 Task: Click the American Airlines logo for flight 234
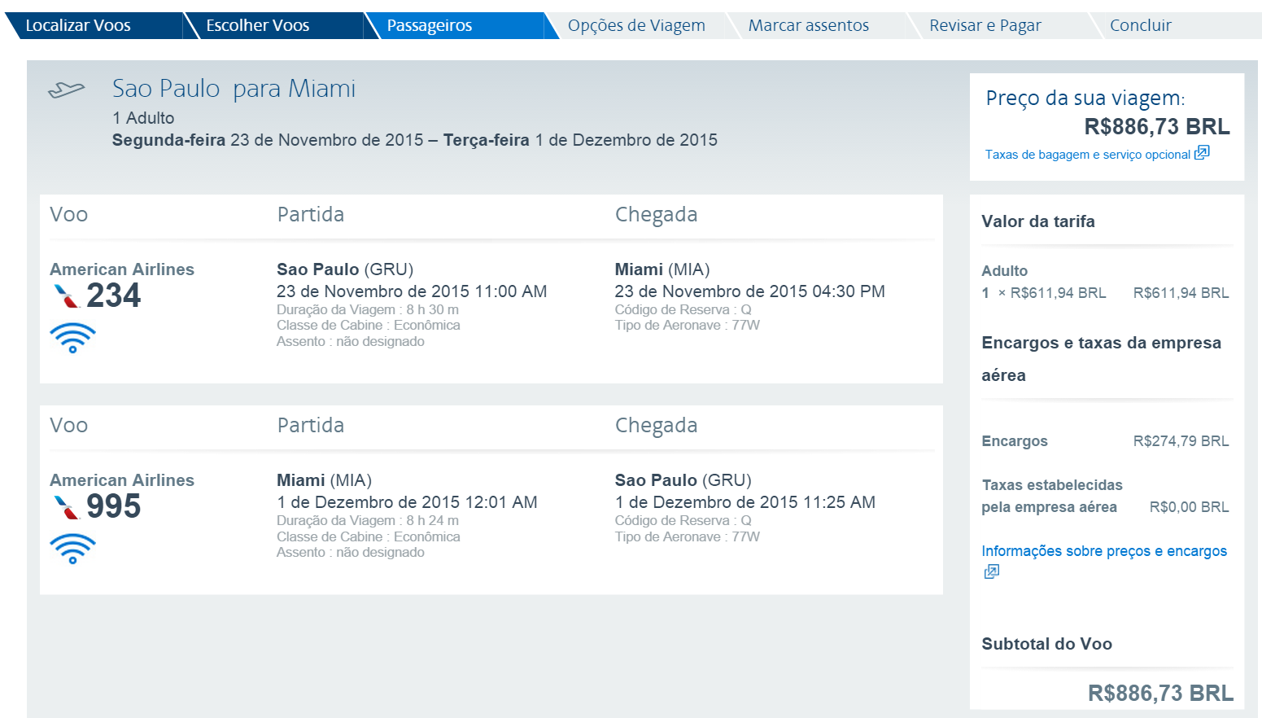point(66,296)
